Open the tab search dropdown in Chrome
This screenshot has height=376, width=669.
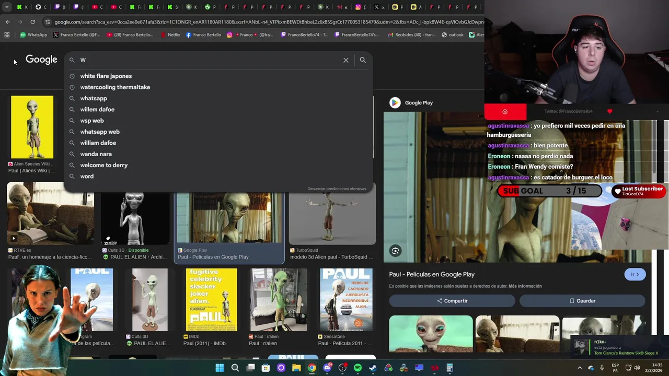(7, 7)
